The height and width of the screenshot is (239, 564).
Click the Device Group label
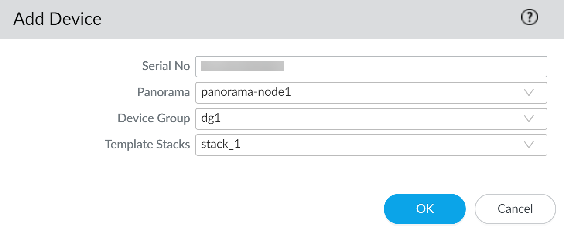click(x=154, y=118)
